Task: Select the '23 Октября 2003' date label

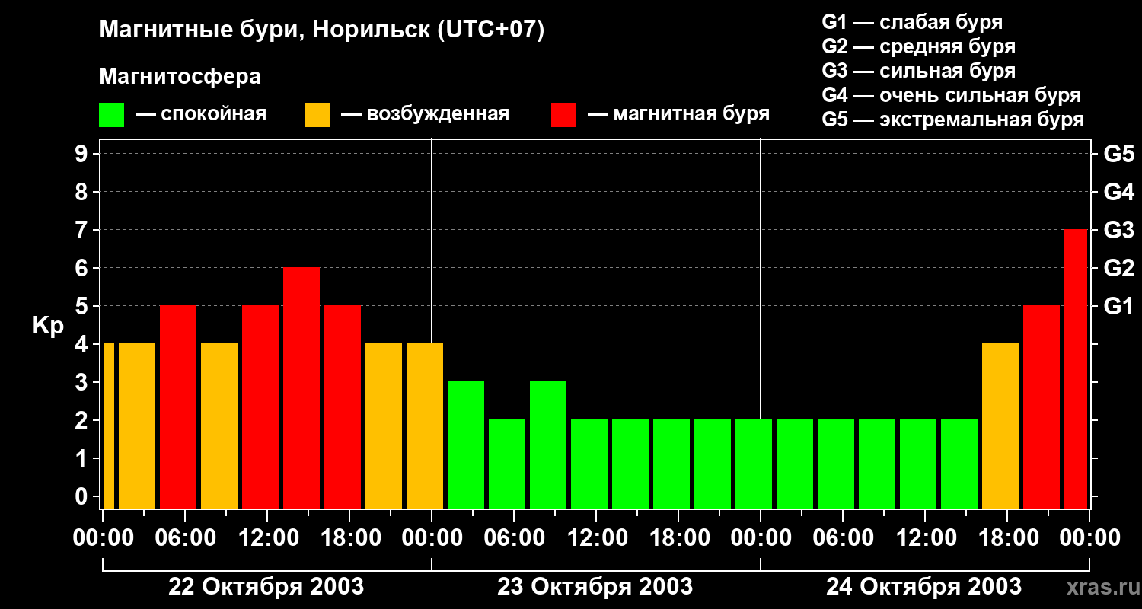Action: click(x=595, y=587)
